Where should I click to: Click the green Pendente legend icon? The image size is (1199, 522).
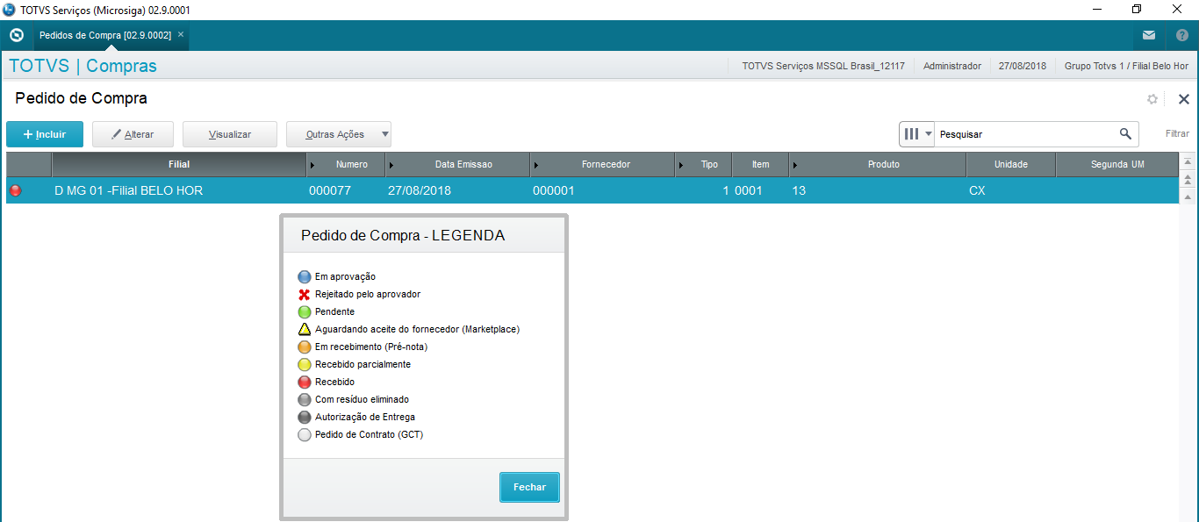305,311
